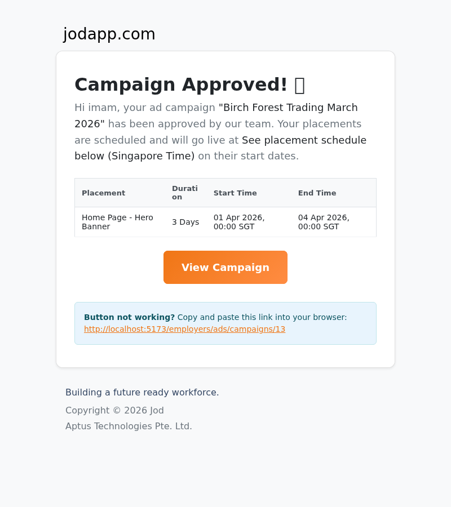Click the End Time column header
This screenshot has height=507, width=451.
coord(317,193)
